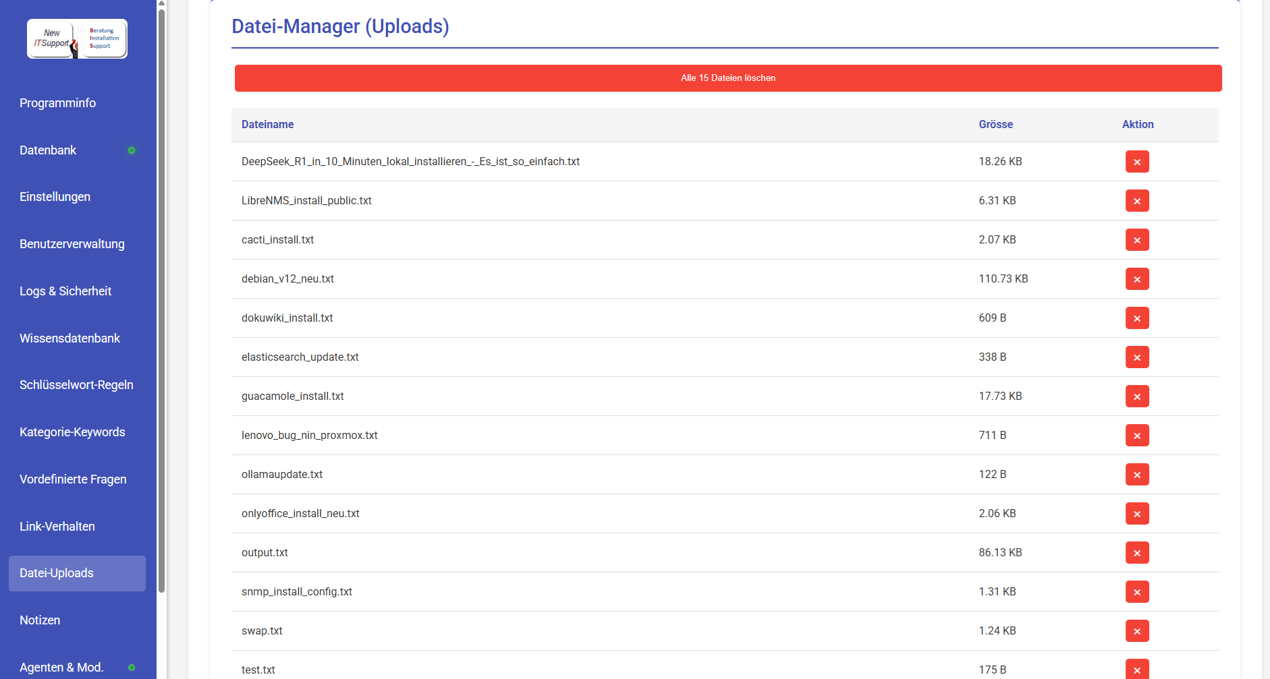Delete swap.txt file
Screen dimensions: 1270x679
pos(1136,631)
